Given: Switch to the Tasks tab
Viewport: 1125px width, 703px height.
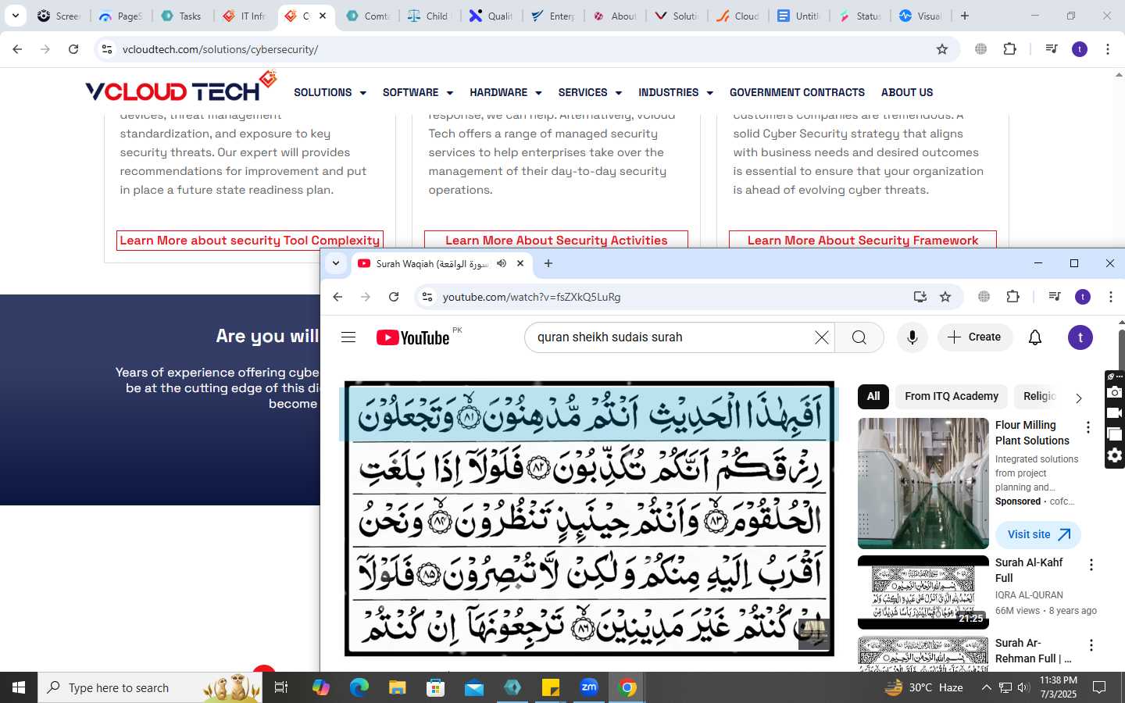Looking at the screenshot, I should [181, 16].
